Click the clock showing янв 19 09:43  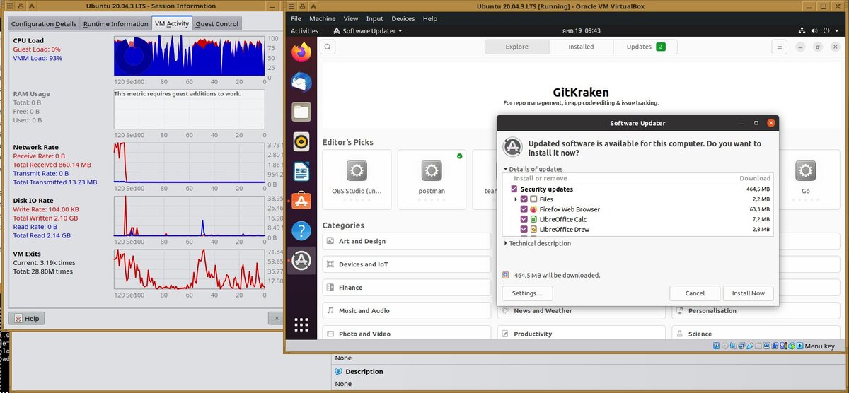583,31
